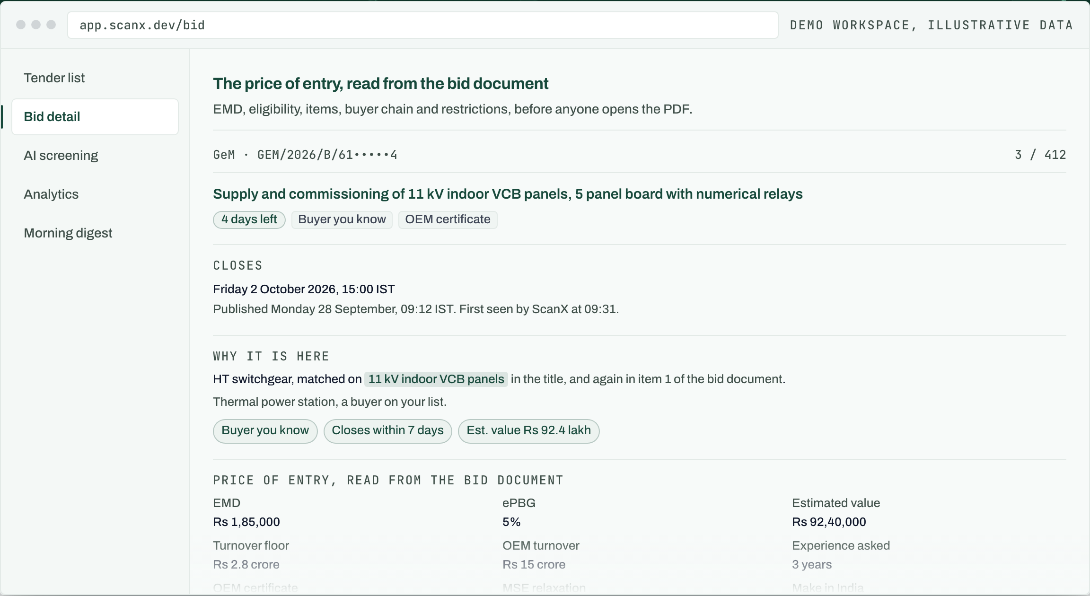This screenshot has height=596, width=1090.
Task: Click OEM turnover 'Rs 15 crore'
Action: [x=534, y=565]
